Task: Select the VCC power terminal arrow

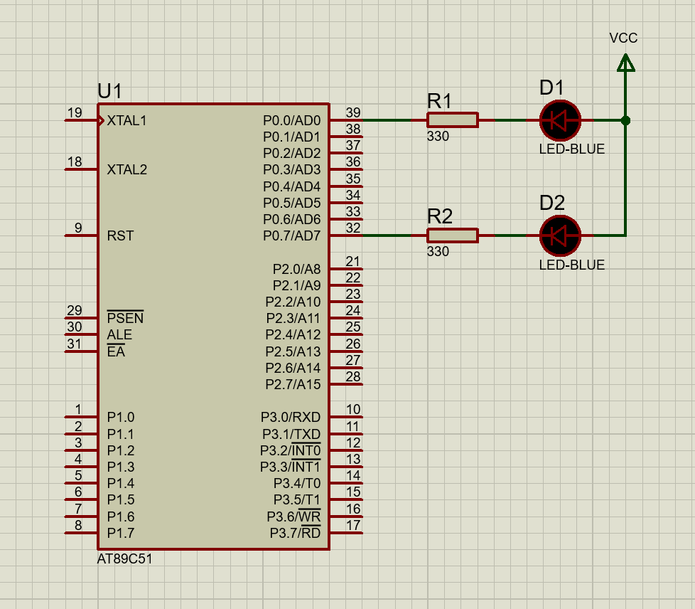Action: coord(625,64)
